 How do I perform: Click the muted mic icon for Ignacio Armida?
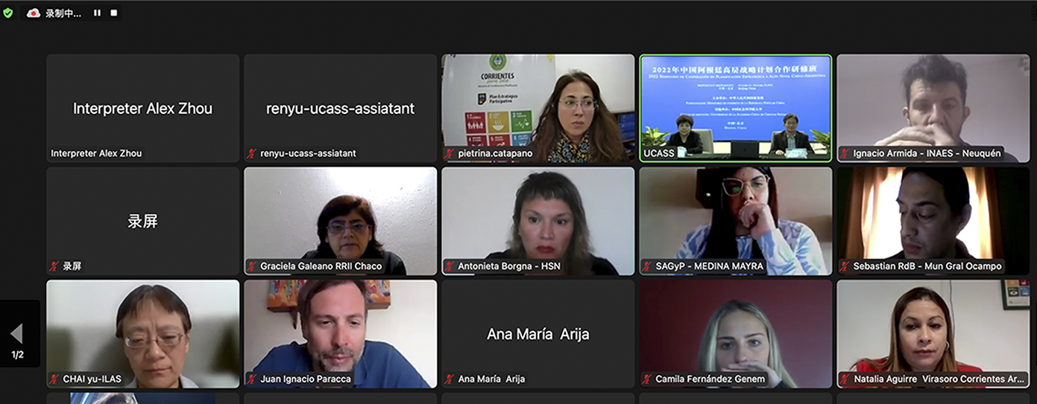point(845,153)
